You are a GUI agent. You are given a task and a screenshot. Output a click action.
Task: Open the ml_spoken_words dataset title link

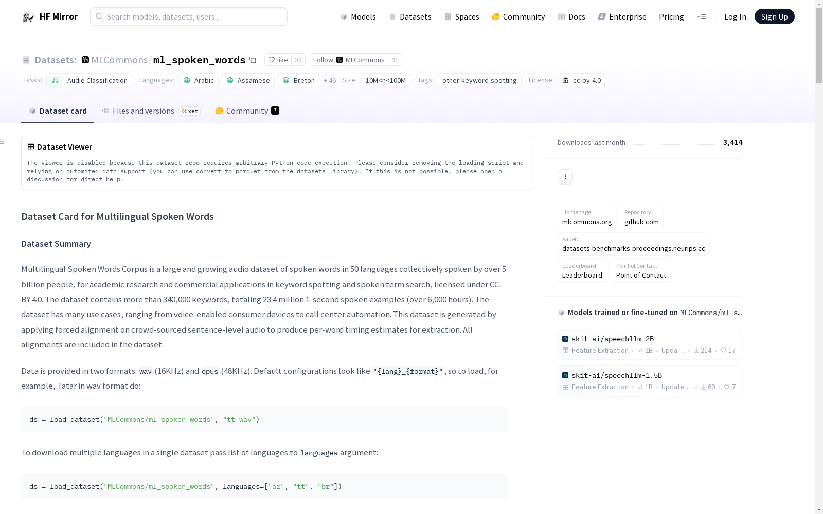[x=200, y=60]
